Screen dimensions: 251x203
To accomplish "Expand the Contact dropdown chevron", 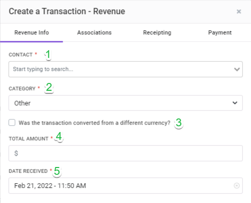I will coord(237,69).
